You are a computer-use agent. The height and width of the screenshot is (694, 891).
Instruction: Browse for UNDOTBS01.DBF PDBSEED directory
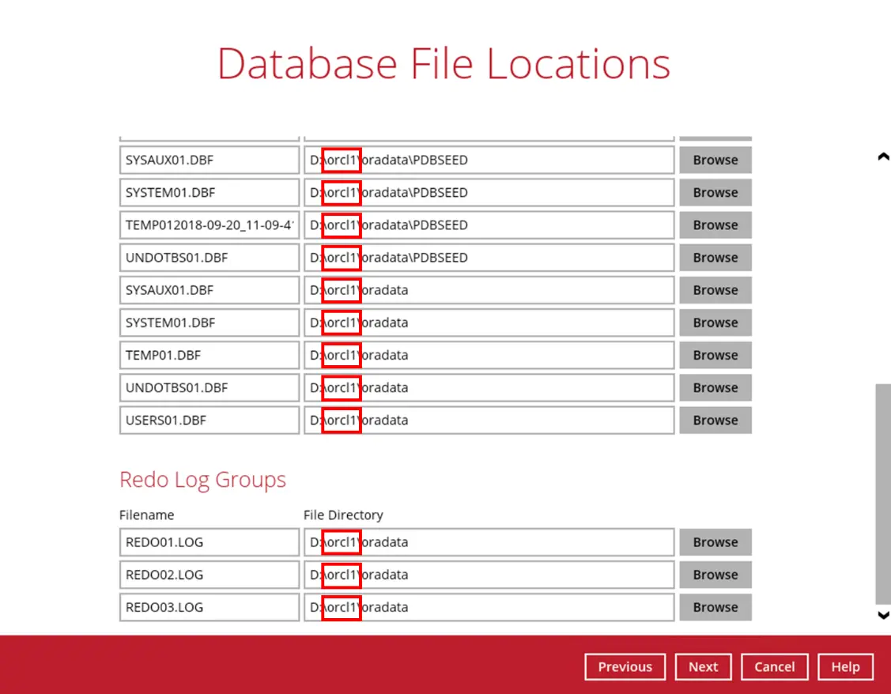click(714, 257)
